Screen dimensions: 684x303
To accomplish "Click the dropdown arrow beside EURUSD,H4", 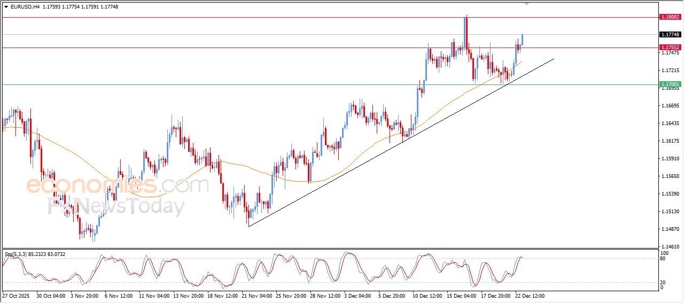I will click(x=6, y=7).
